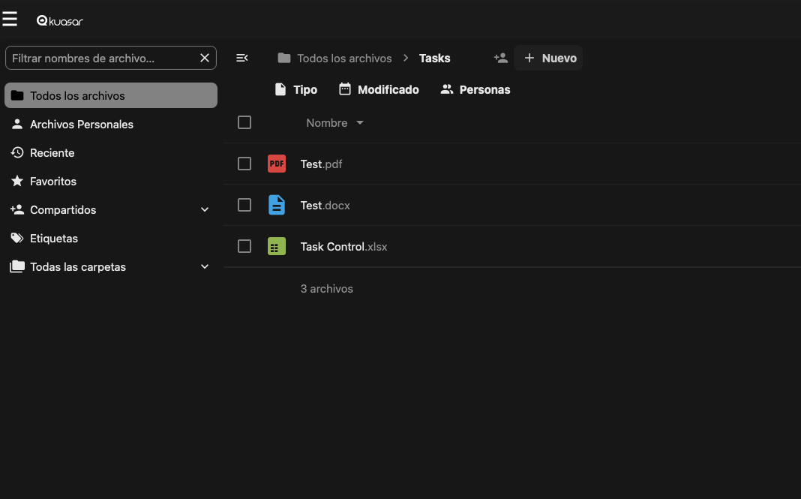The width and height of the screenshot is (801, 499).
Task: Navigate back via Todos los archivos breadcrumb
Action: coord(343,58)
